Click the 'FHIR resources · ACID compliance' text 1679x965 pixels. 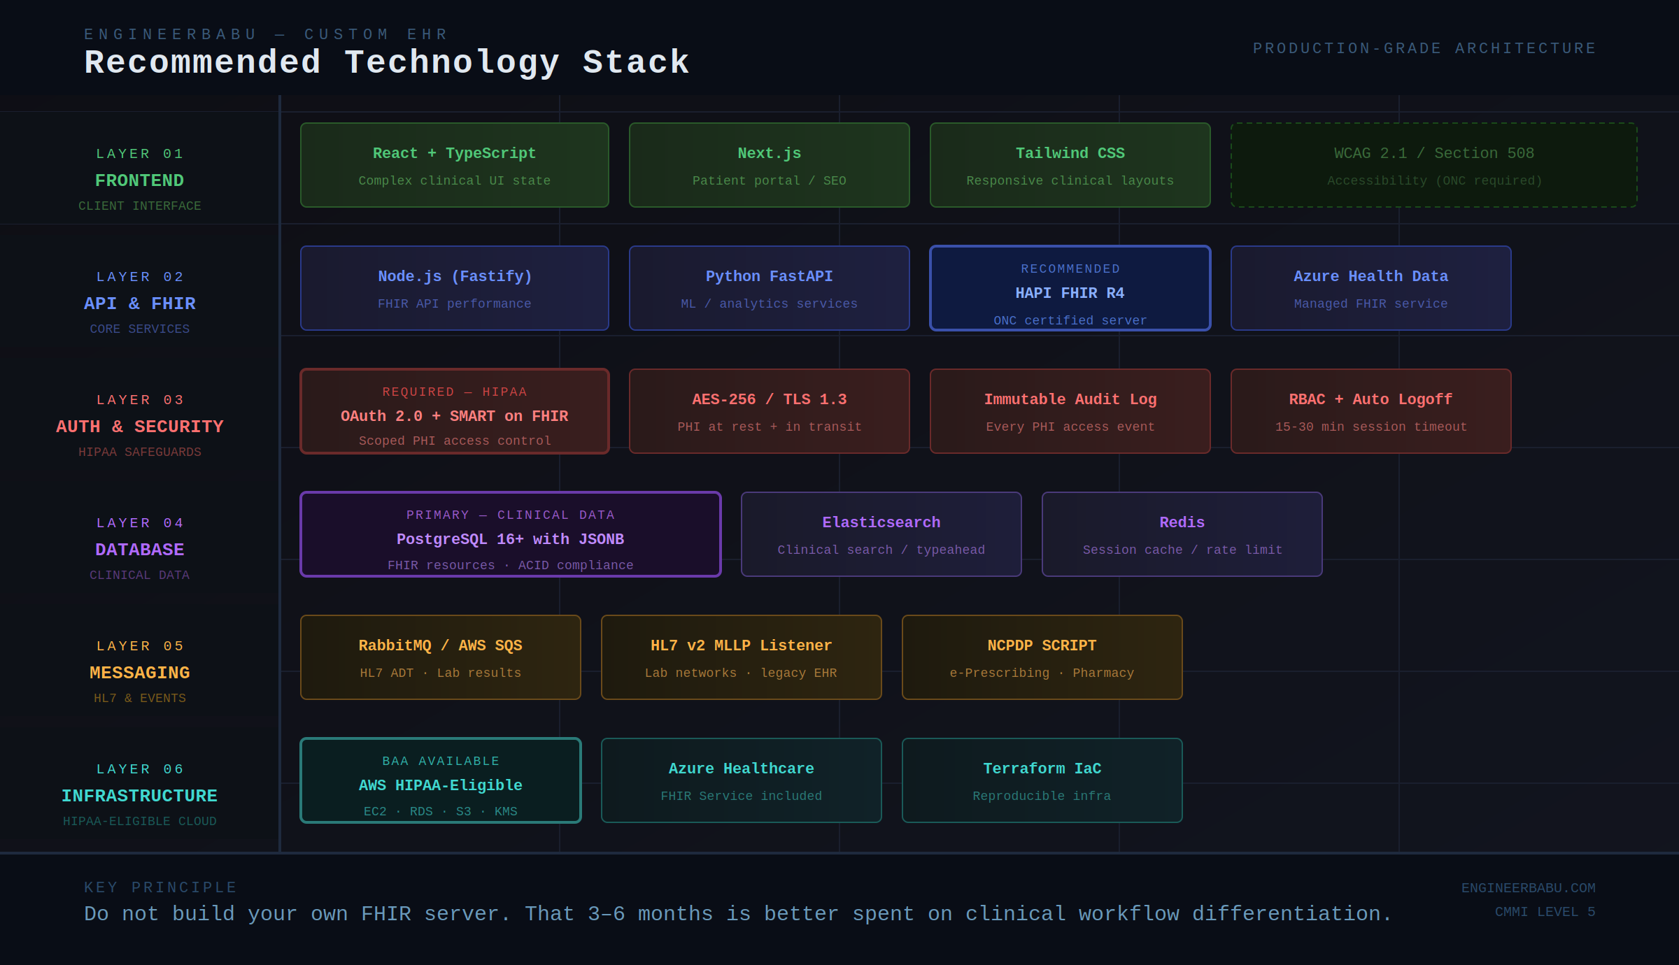511,565
